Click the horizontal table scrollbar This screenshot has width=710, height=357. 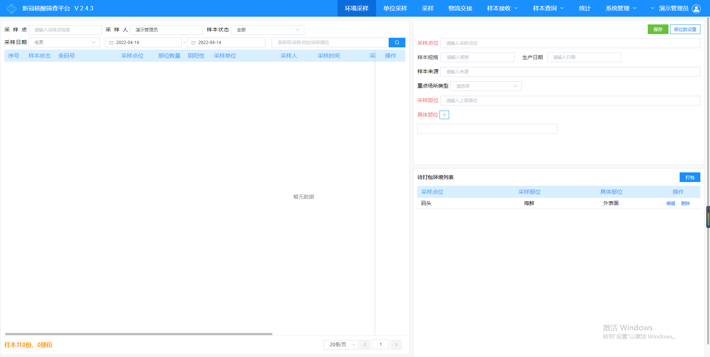point(139,334)
